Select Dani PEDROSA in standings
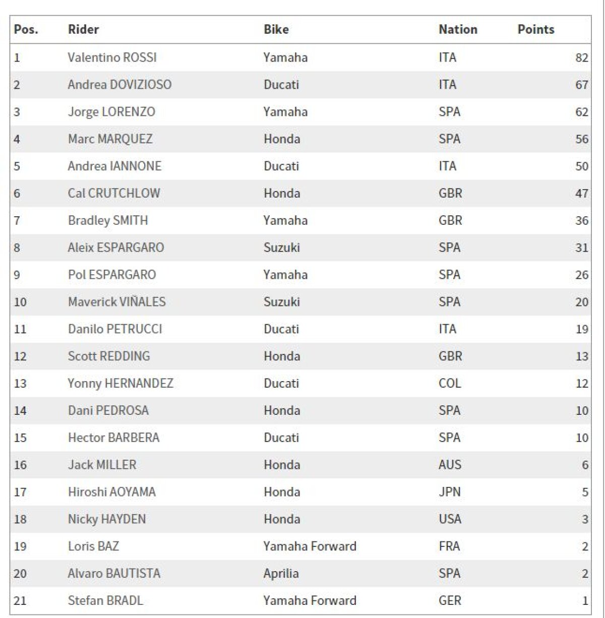Viewport: 605px width, 618px height. click(108, 411)
